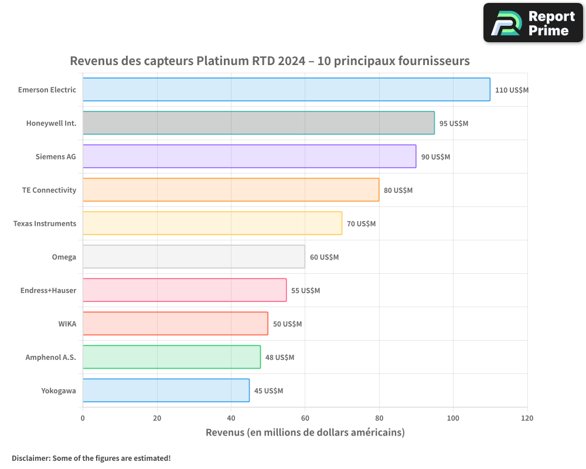Click the Report Prime brand text
The width and height of the screenshot is (586, 469).
[551, 23]
